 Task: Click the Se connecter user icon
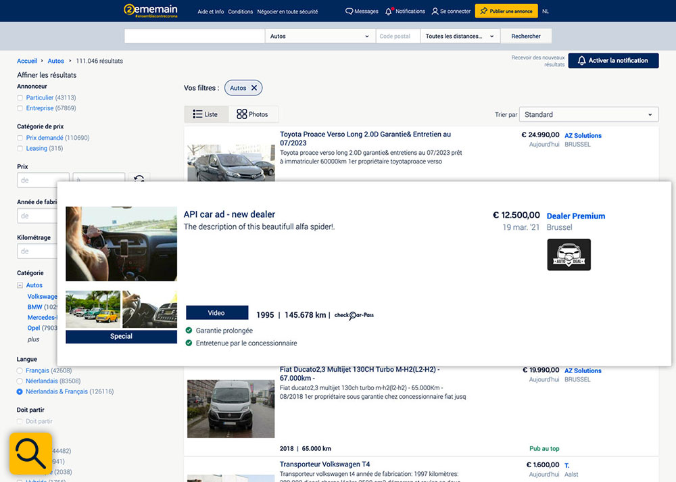point(434,11)
